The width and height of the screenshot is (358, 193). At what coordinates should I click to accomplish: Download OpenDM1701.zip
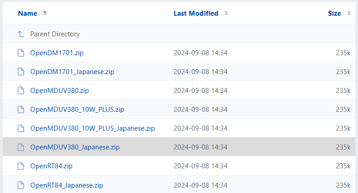(57, 53)
